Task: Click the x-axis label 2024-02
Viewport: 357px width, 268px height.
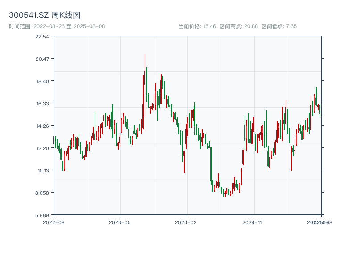Action: (x=186, y=222)
